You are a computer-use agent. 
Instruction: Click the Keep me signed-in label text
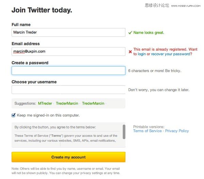[48, 115]
